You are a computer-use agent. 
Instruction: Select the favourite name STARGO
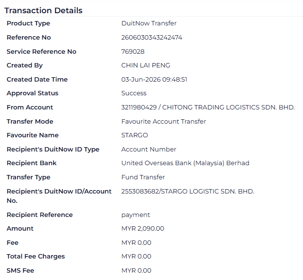point(134,135)
